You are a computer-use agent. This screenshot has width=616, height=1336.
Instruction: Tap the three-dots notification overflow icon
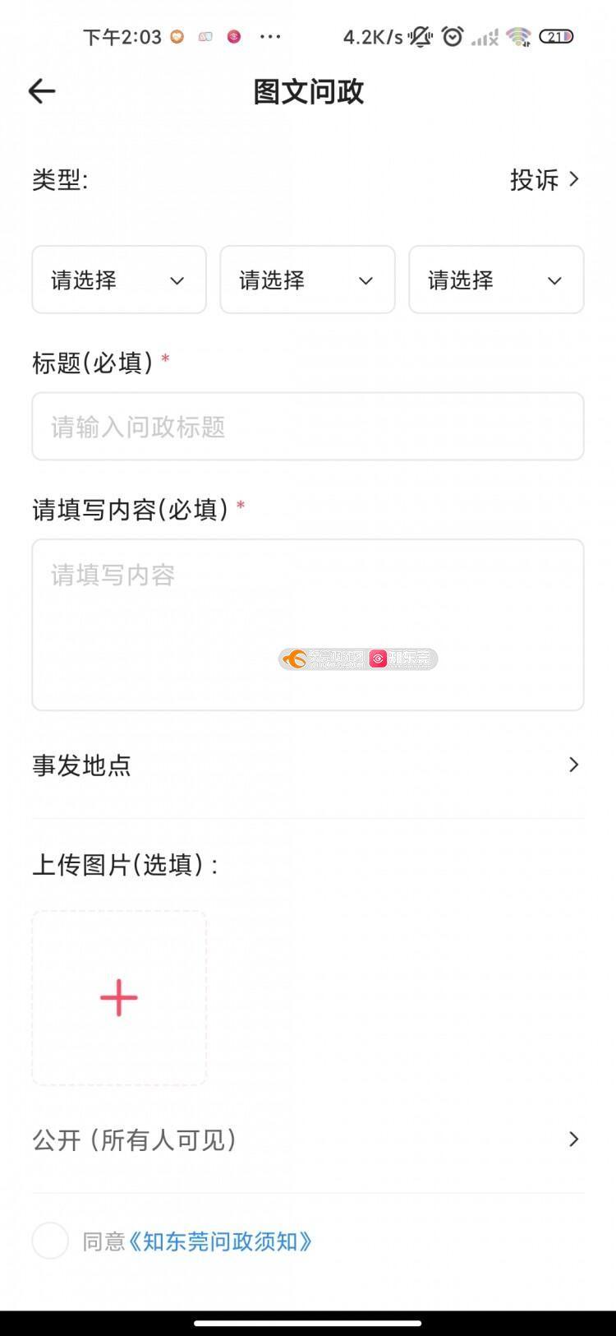pyautogui.click(x=270, y=37)
